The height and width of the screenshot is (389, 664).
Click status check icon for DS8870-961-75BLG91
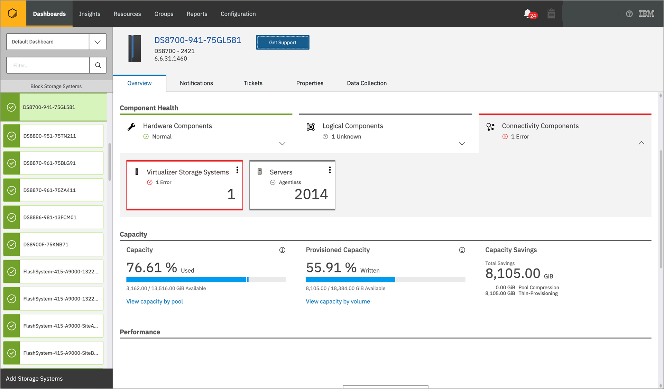pyautogui.click(x=12, y=163)
